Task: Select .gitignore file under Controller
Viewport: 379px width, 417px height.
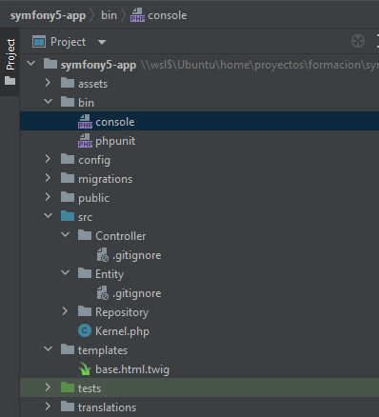Action: click(x=137, y=255)
